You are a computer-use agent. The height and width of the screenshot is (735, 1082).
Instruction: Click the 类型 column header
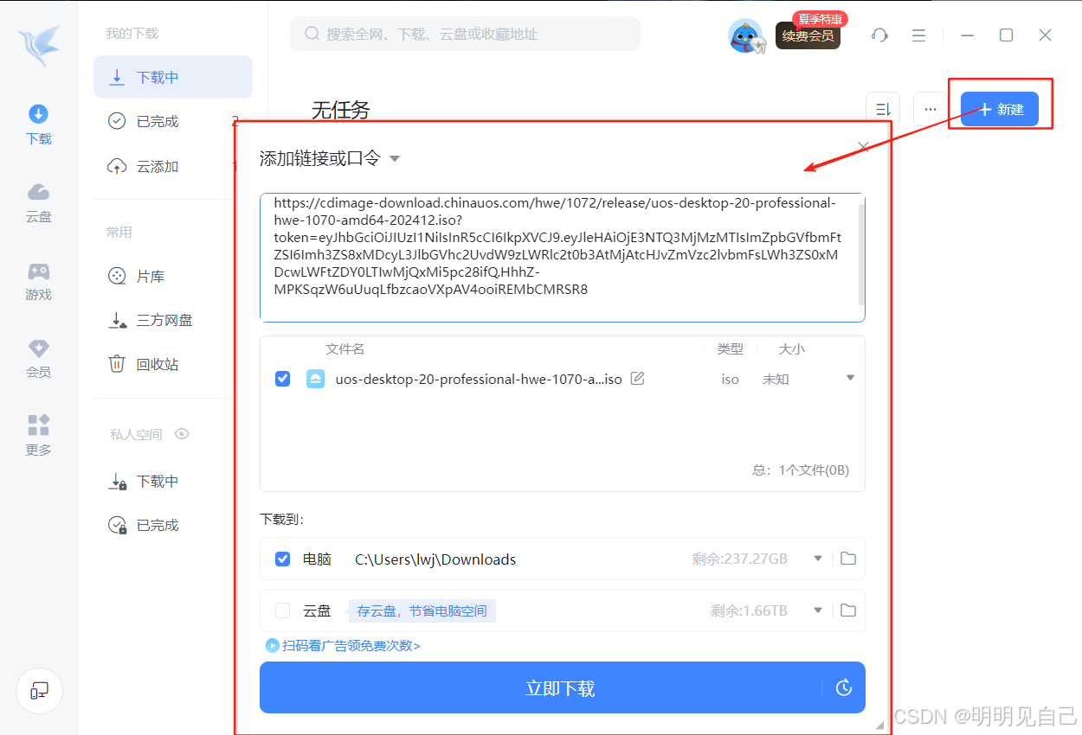[x=730, y=349]
